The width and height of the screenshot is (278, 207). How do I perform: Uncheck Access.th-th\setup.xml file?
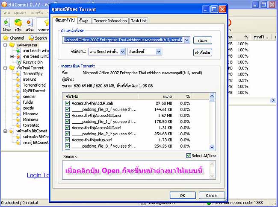click(68, 140)
